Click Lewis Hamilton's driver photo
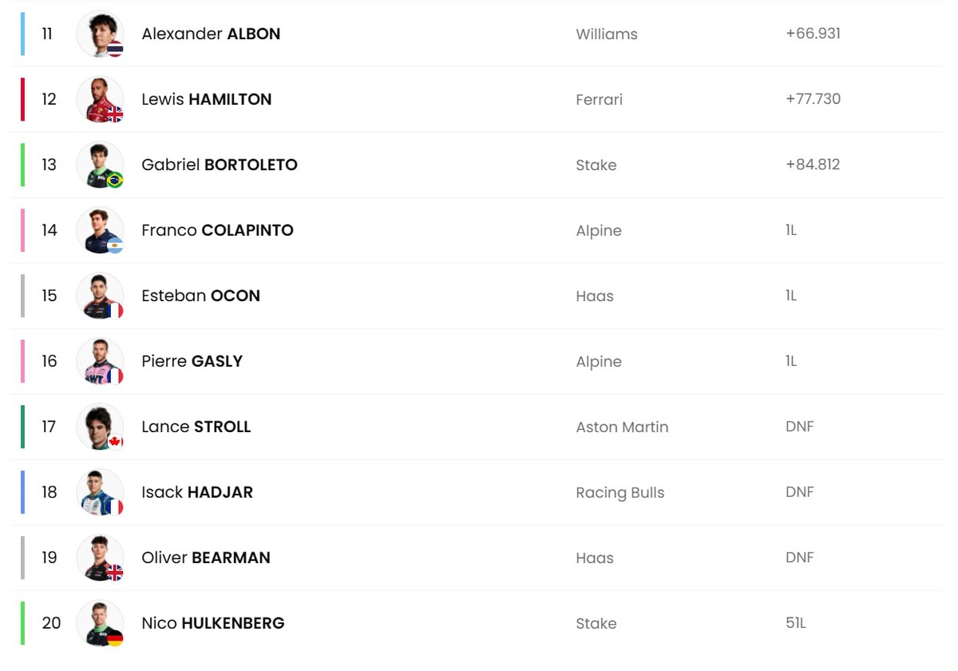958x671 pixels. tap(100, 100)
